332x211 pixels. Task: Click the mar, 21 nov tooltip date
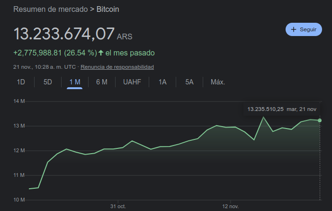pyautogui.click(x=302, y=109)
